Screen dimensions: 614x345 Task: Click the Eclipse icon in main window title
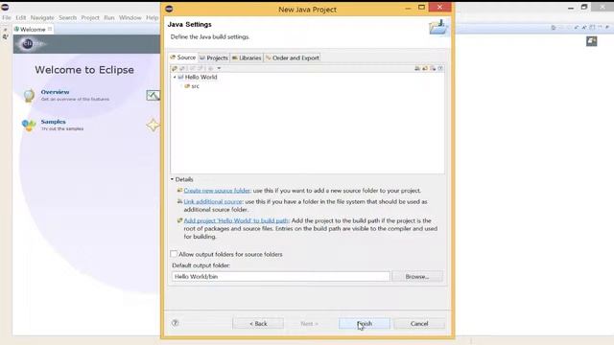5,7
